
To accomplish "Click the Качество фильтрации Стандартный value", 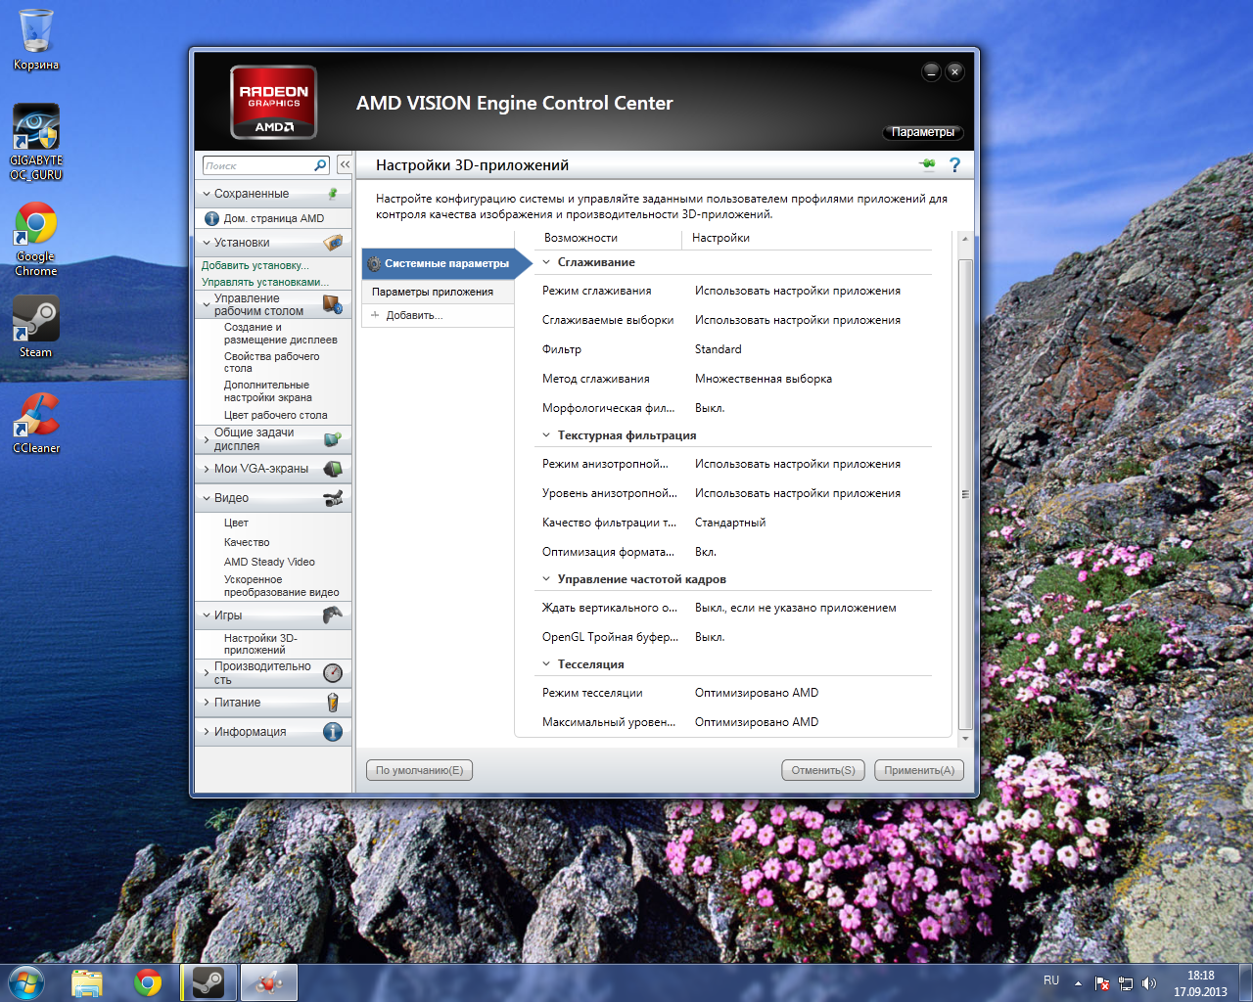I will [730, 523].
